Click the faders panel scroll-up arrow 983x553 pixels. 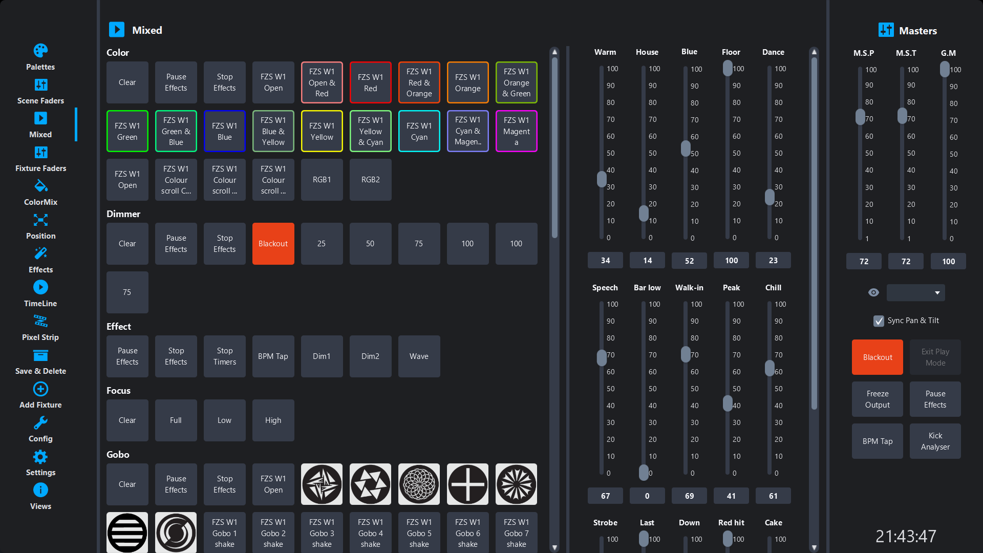click(x=814, y=52)
